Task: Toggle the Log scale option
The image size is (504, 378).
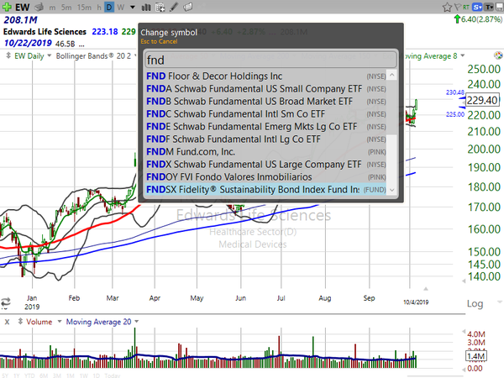Action: 475,302
